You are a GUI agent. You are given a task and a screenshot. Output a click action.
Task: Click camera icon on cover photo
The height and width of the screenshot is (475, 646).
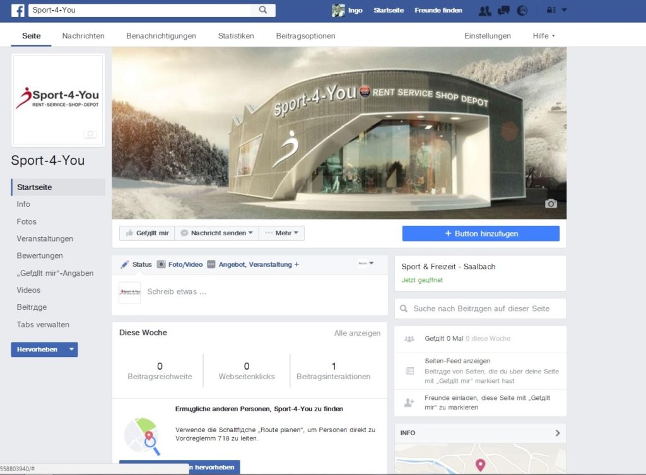551,204
